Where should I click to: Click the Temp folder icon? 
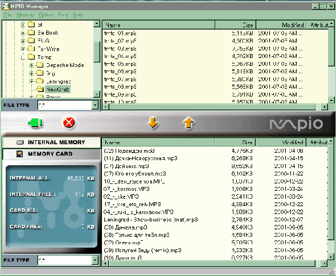pyautogui.click(x=31, y=57)
